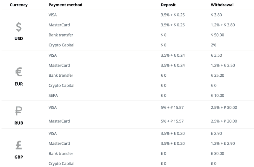Screen dimensions: 254x167
Task: Click the EUR euro sign icon
Action: pos(19,72)
